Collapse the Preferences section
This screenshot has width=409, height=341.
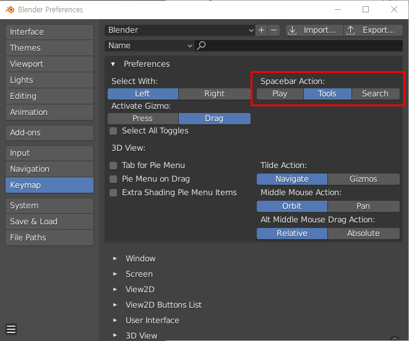point(113,64)
